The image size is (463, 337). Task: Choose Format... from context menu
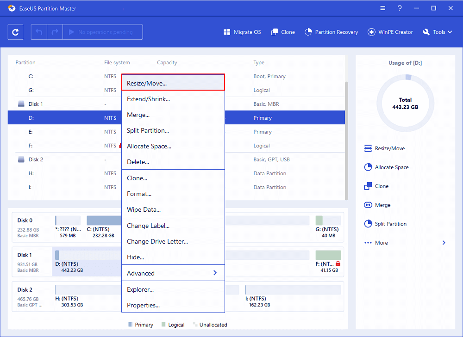pos(173,194)
